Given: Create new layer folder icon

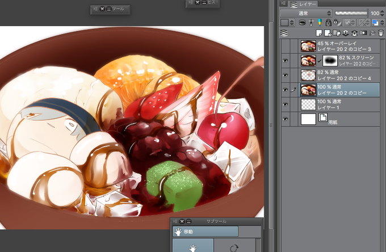Looking at the screenshot, I should click(337, 33).
